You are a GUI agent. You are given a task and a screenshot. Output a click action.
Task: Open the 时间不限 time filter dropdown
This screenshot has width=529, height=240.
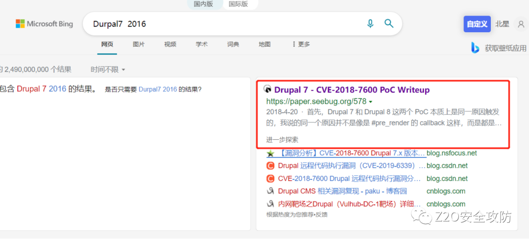pos(108,70)
